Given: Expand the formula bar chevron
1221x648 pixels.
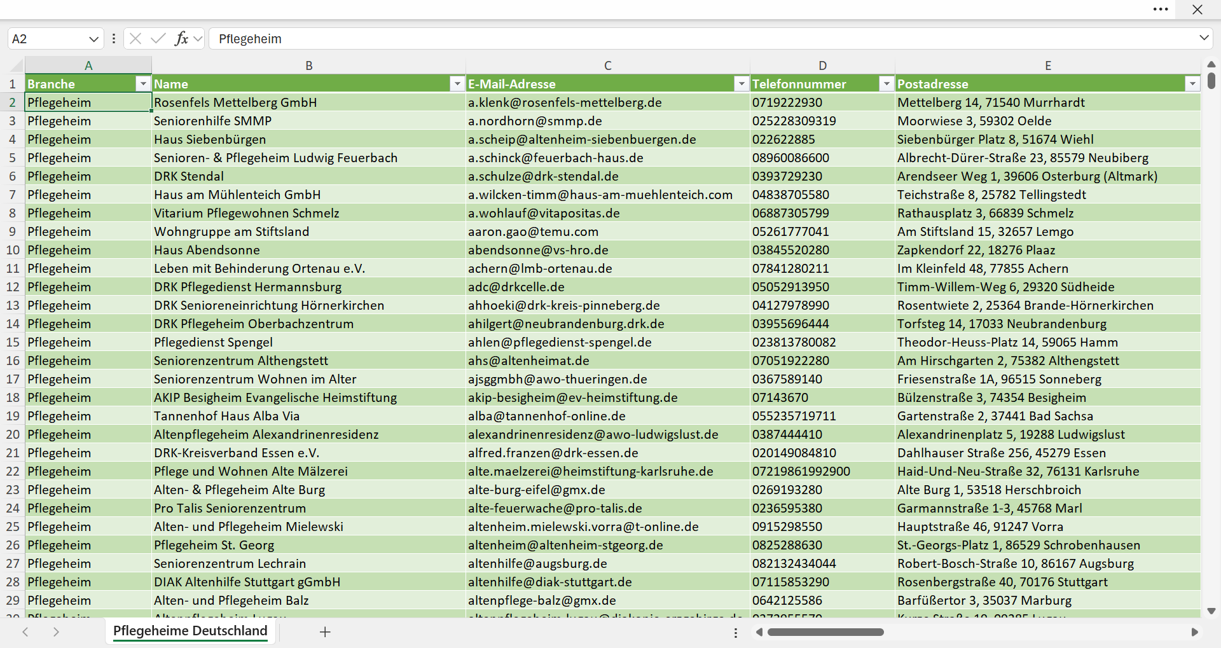Looking at the screenshot, I should [1204, 38].
